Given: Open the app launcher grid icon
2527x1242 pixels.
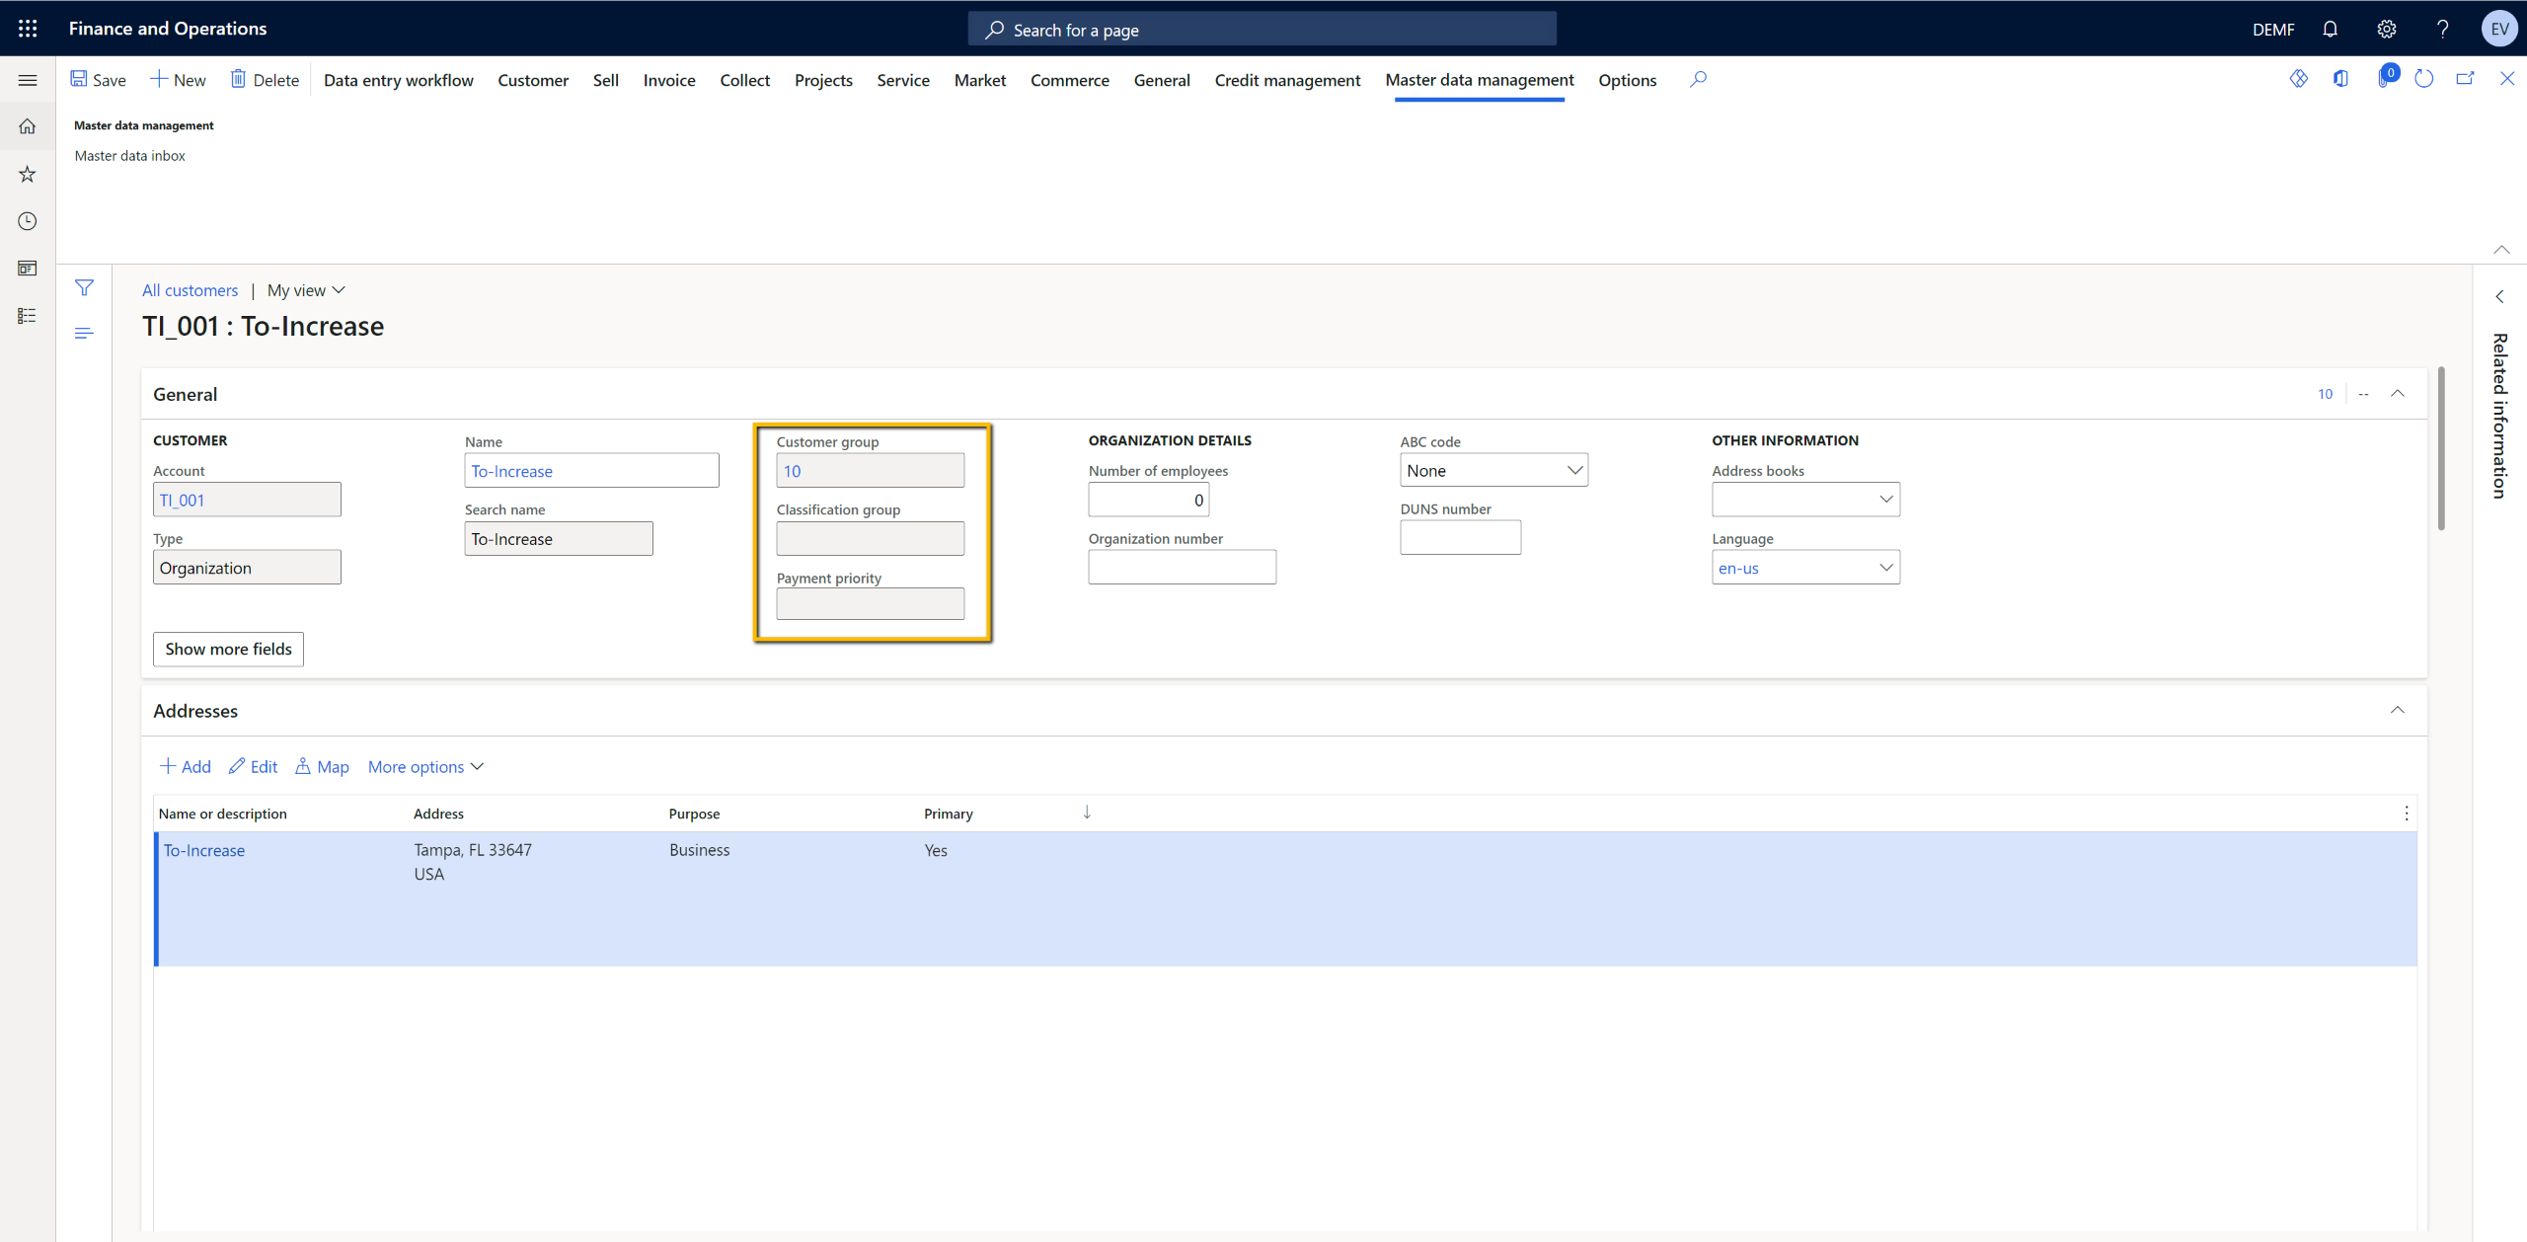Looking at the screenshot, I should click(x=27, y=28).
